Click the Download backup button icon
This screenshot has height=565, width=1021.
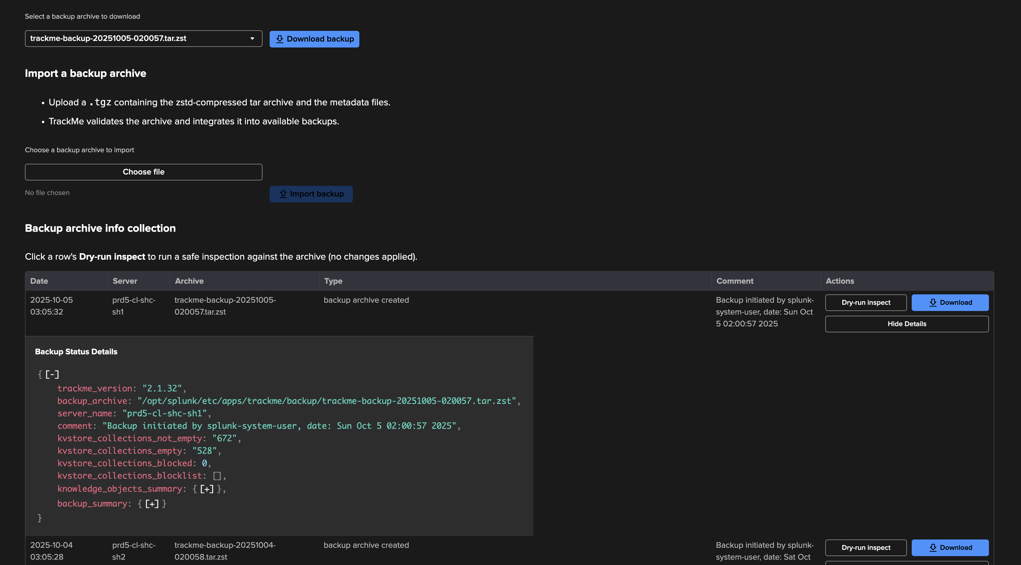click(279, 39)
